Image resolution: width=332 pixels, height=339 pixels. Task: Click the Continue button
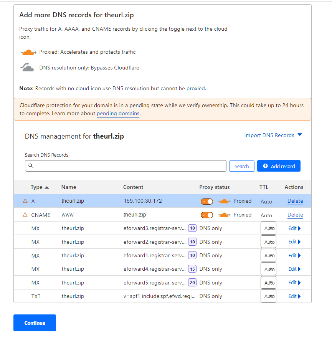click(35, 323)
